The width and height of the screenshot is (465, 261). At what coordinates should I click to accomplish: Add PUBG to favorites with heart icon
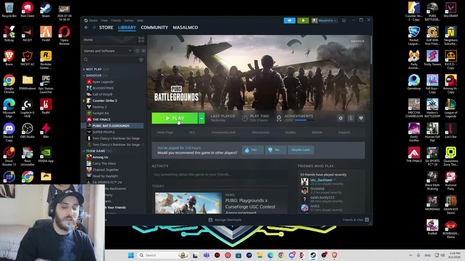(x=361, y=118)
